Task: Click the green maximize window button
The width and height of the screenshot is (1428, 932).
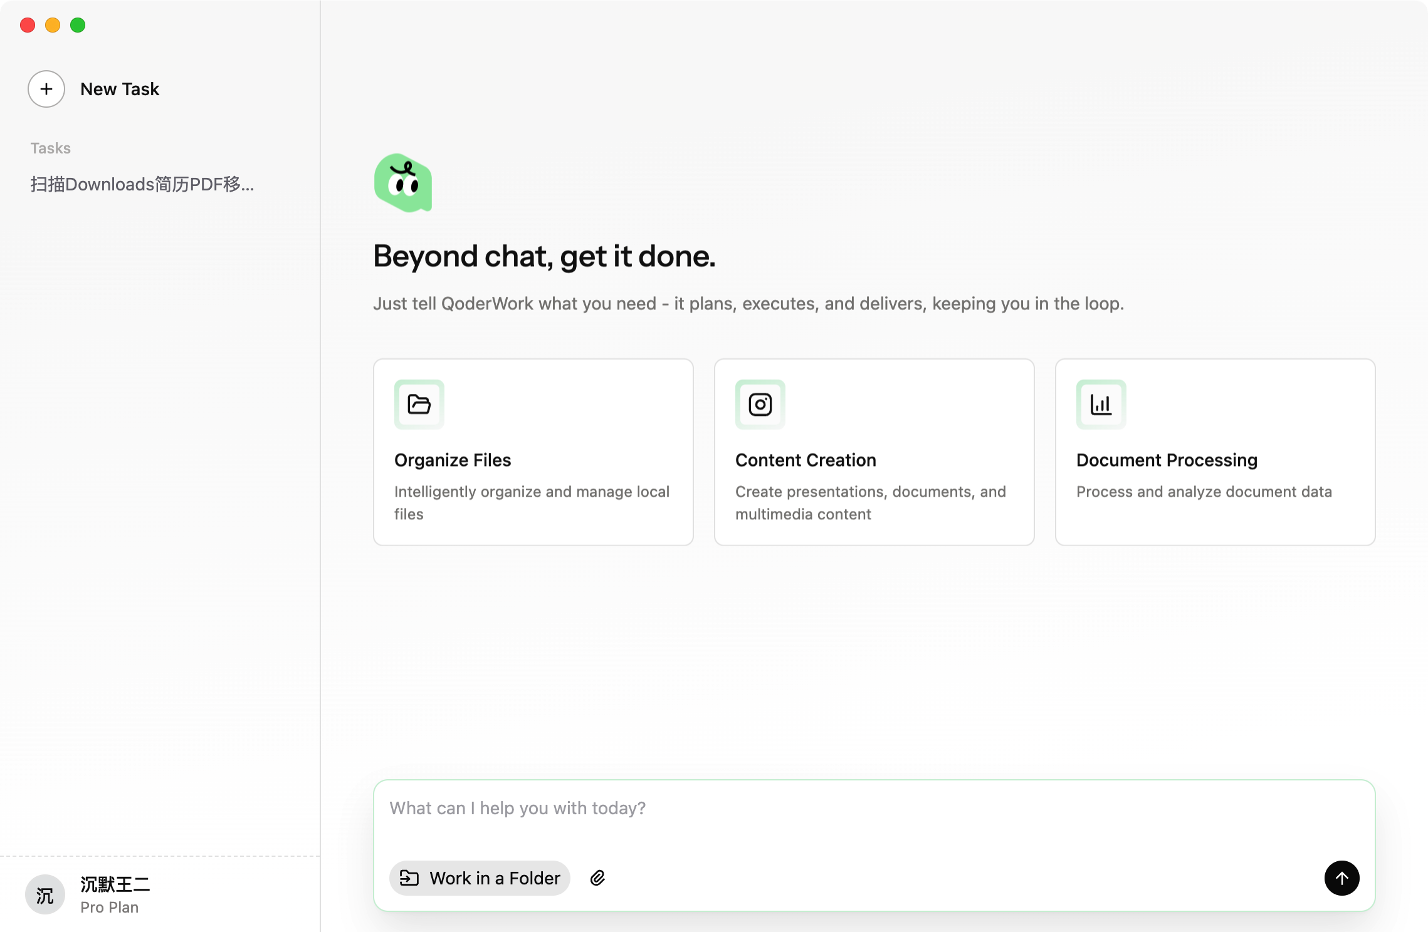Action: tap(78, 25)
